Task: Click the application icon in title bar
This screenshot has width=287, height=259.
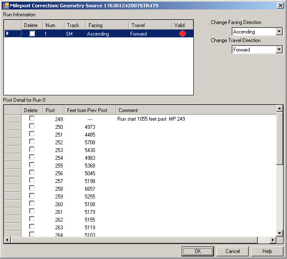Action: coord(6,5)
